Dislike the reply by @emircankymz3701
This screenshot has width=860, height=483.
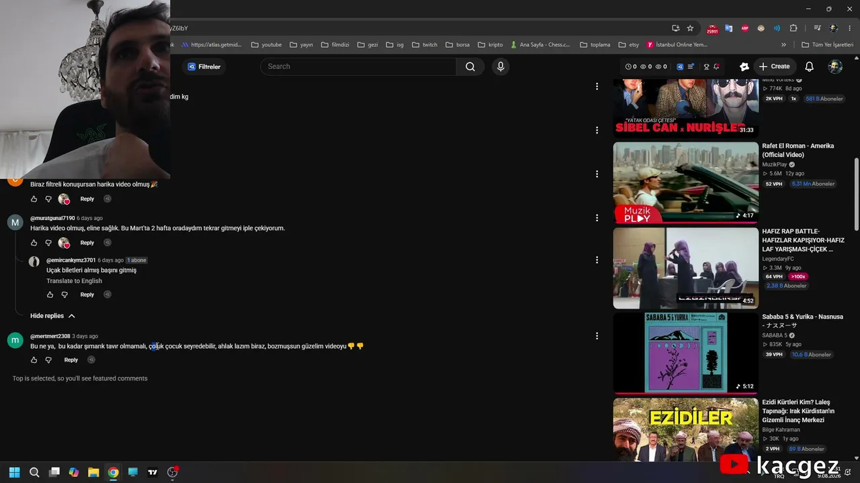(x=64, y=294)
